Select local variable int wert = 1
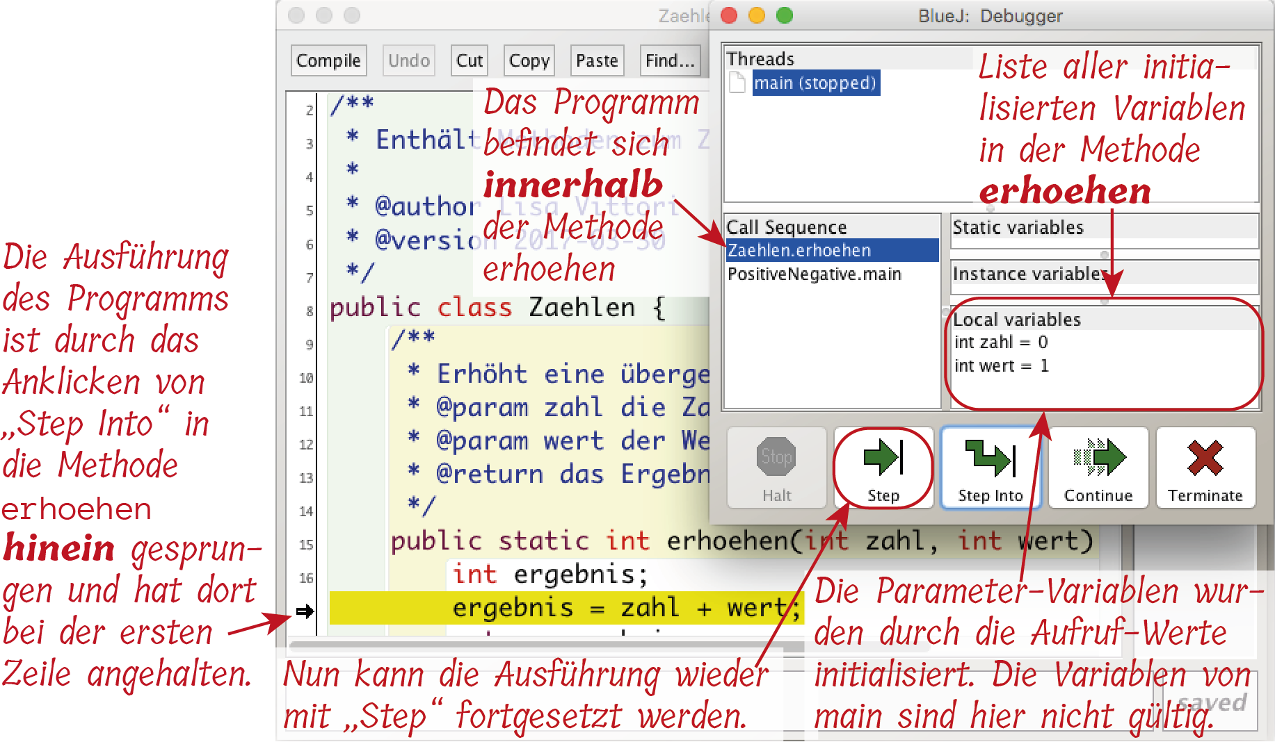1275x742 pixels. [1001, 365]
